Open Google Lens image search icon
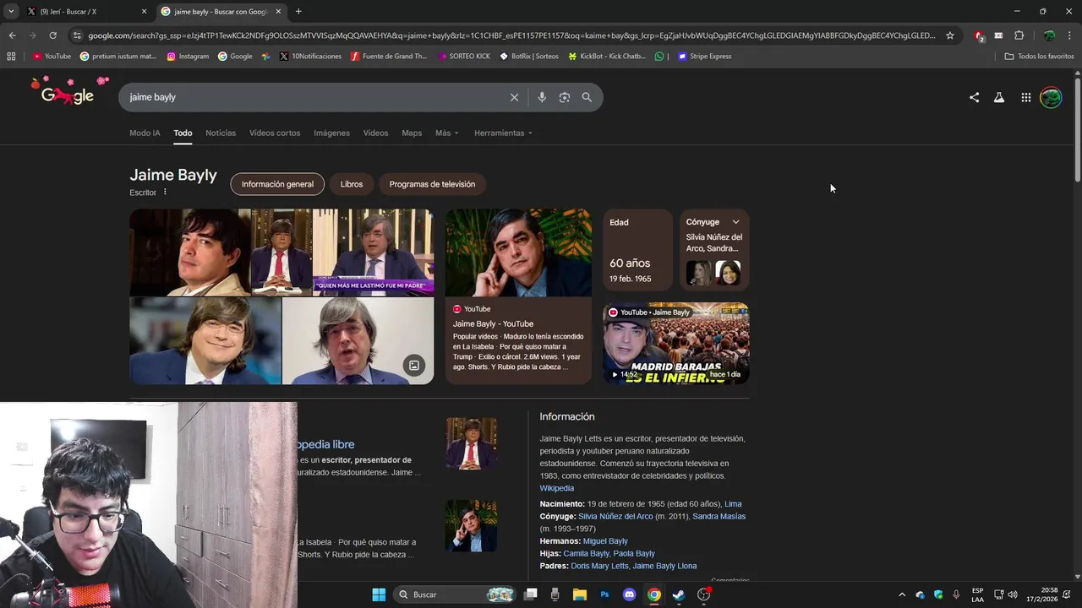This screenshot has width=1082, height=608. point(565,97)
